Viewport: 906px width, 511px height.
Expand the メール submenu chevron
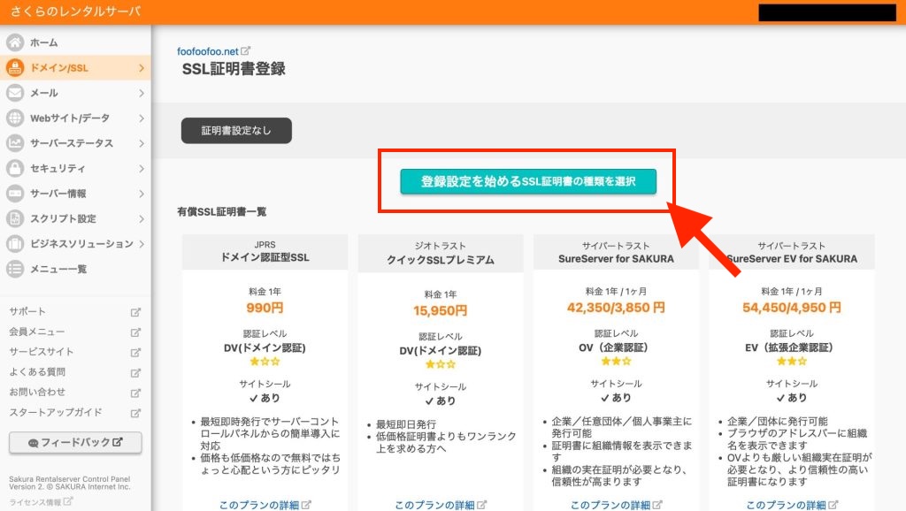tap(141, 93)
